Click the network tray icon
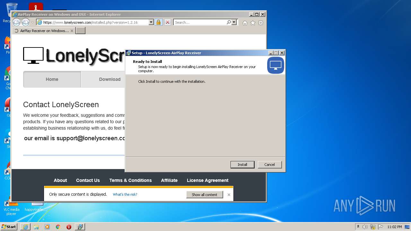Image resolution: width=411 pixels, height=231 pixels. click(x=373, y=227)
